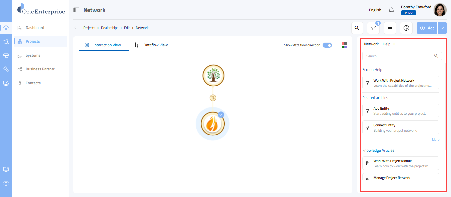451x197 pixels.
Task: Click the layout rows toolbar icon
Action: tap(390, 28)
